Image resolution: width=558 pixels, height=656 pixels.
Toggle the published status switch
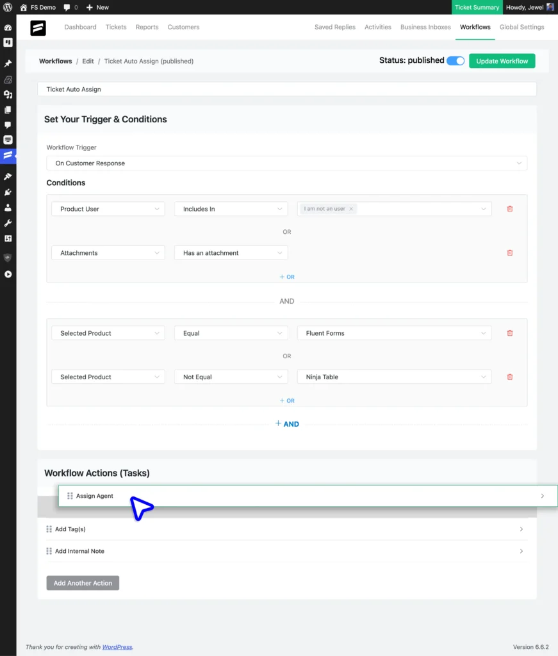click(455, 61)
